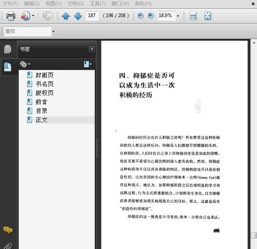Open the 视图(V) menu
The width and height of the screenshot is (257, 249).
click(53, 4)
